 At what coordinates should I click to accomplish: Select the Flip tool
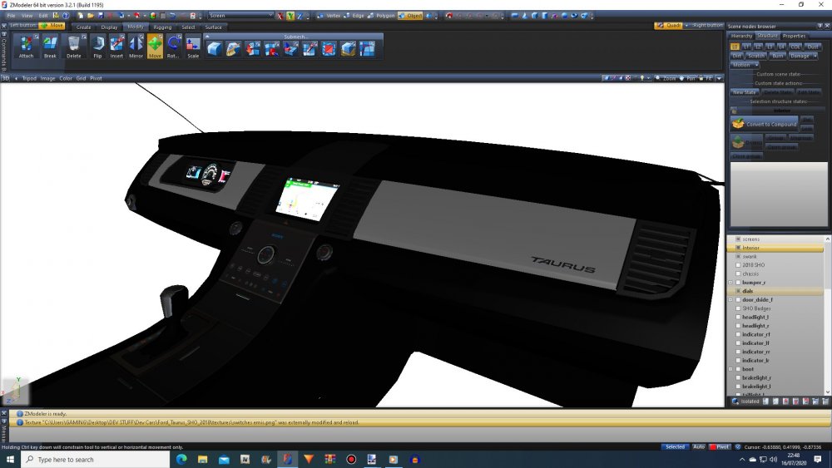(x=97, y=47)
